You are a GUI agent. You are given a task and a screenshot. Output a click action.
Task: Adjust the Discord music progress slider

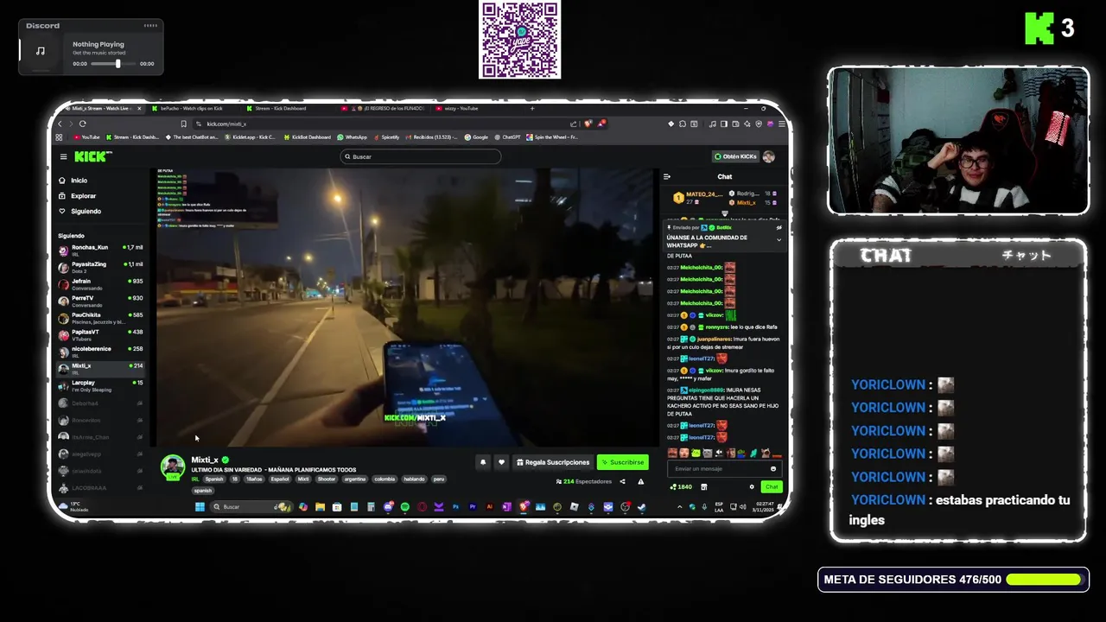(116, 64)
